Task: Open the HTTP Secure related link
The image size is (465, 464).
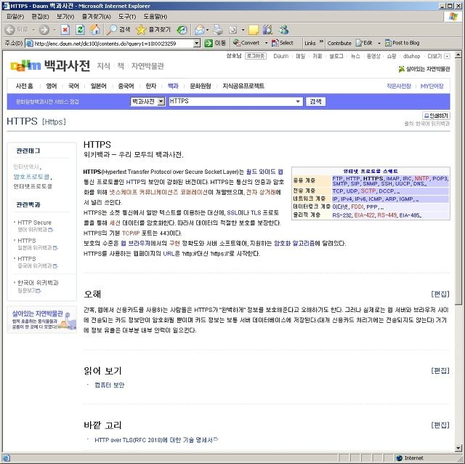Action: [x=34, y=223]
